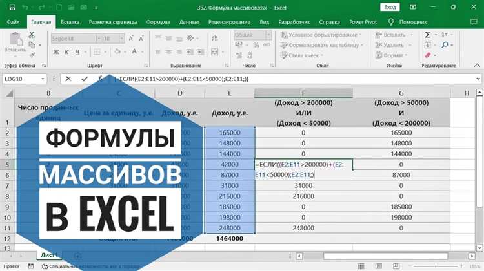Click the comma style 000 icon

pyautogui.click(x=267, y=45)
